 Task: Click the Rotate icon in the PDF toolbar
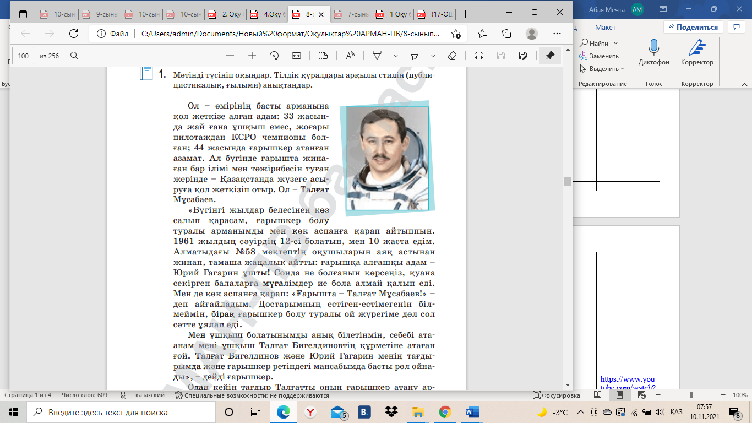(274, 56)
